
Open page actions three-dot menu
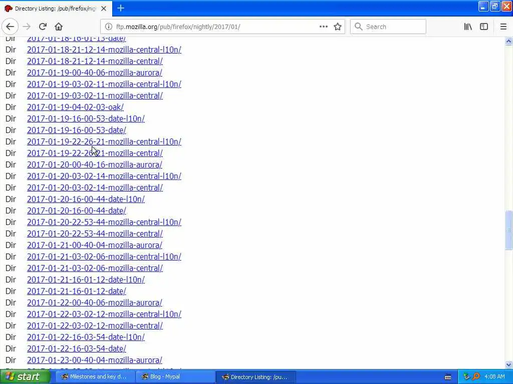(323, 27)
